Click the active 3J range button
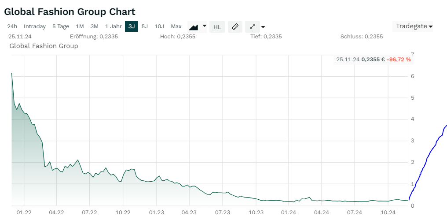447x220 pixels. 131,26
